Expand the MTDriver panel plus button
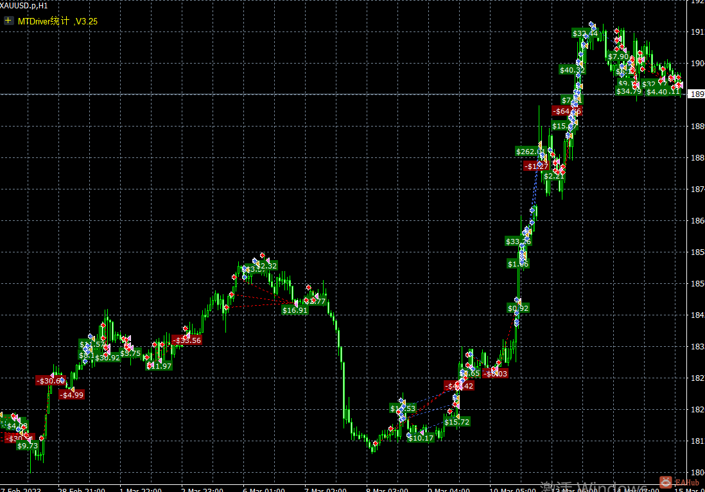Viewport: 705px width, 492px height. 8,21
